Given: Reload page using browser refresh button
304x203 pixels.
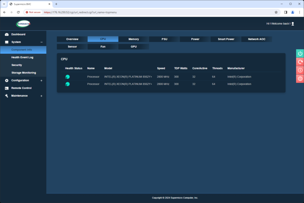Looking at the screenshot, I should pos(18,12).
